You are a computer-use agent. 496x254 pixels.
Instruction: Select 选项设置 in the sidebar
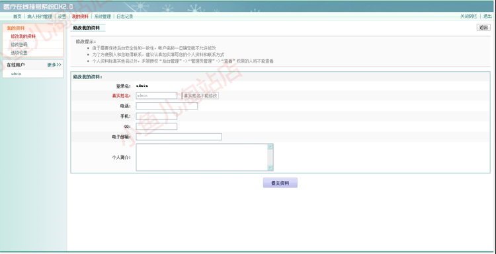pyautogui.click(x=19, y=53)
